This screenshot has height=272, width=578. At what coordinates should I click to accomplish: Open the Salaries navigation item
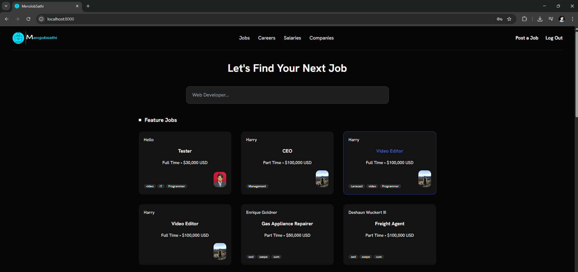(x=292, y=38)
